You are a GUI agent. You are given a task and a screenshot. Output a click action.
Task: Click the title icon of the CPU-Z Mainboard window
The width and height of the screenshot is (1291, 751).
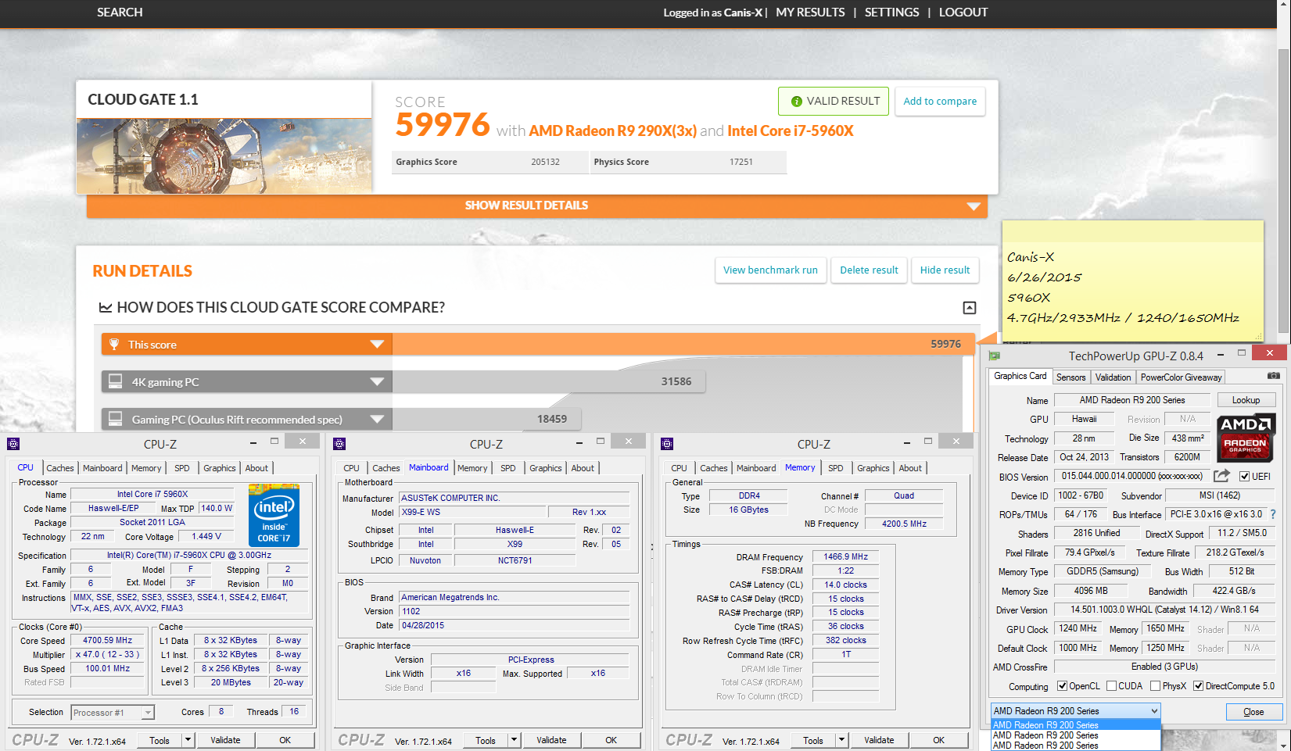point(339,444)
